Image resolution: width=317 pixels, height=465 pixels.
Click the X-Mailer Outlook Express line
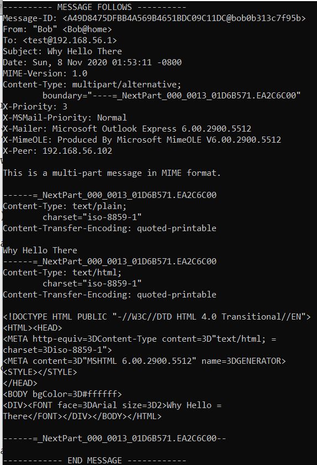click(x=127, y=129)
